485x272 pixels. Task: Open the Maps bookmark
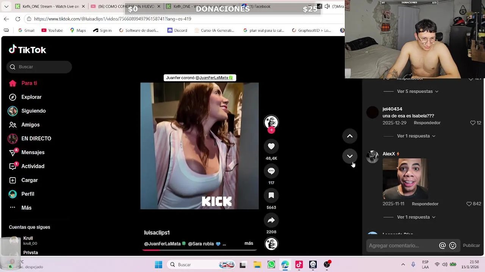tap(78, 30)
